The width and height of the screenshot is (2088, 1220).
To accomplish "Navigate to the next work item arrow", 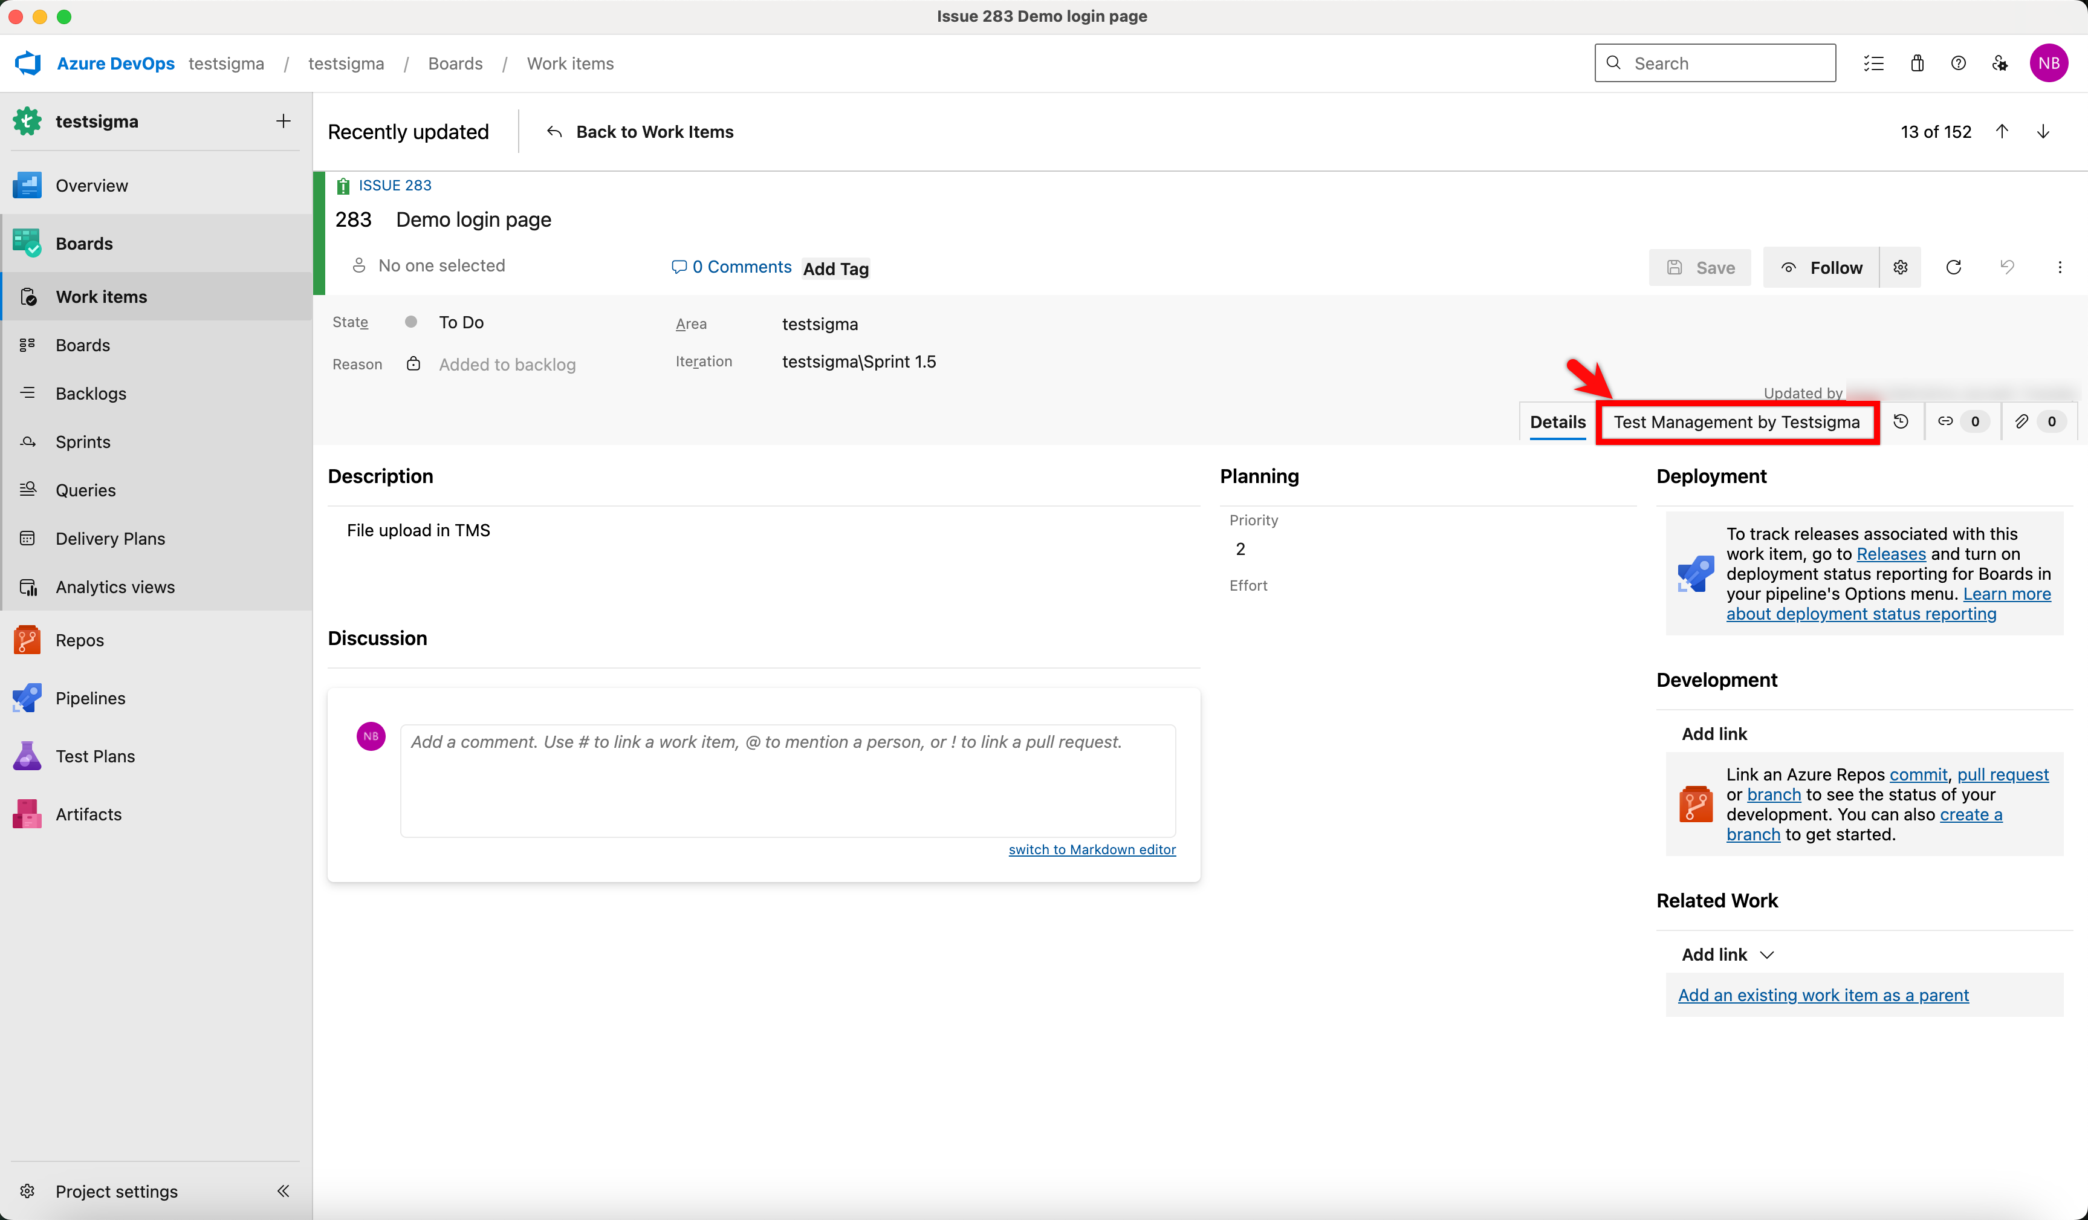I will click(x=2043, y=132).
